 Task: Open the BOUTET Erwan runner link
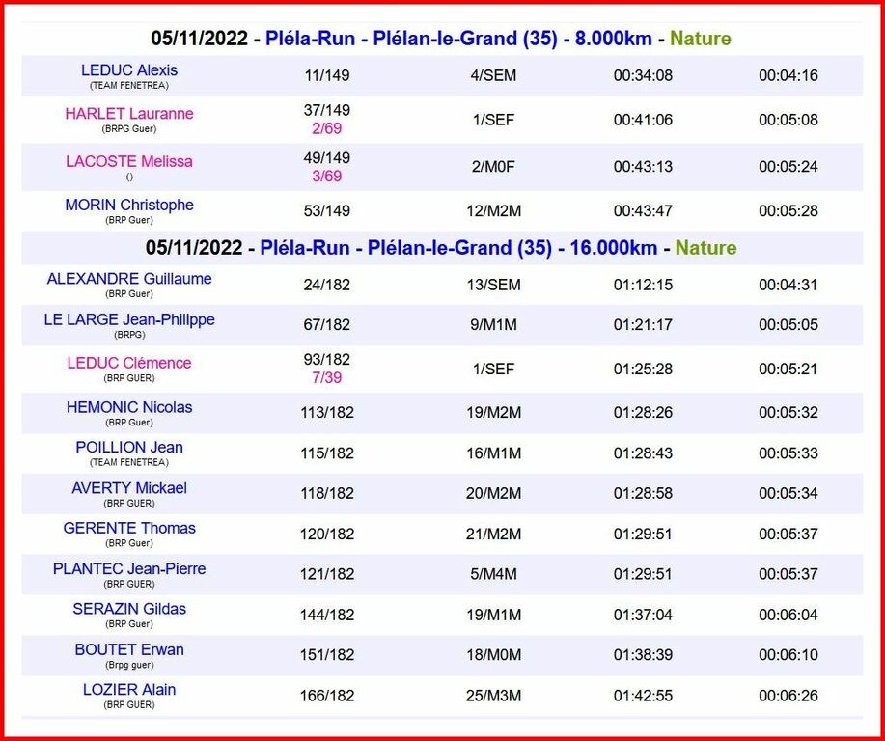pos(129,649)
